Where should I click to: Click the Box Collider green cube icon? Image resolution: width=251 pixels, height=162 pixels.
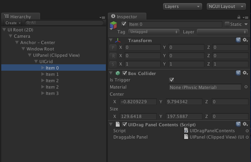point(118,73)
